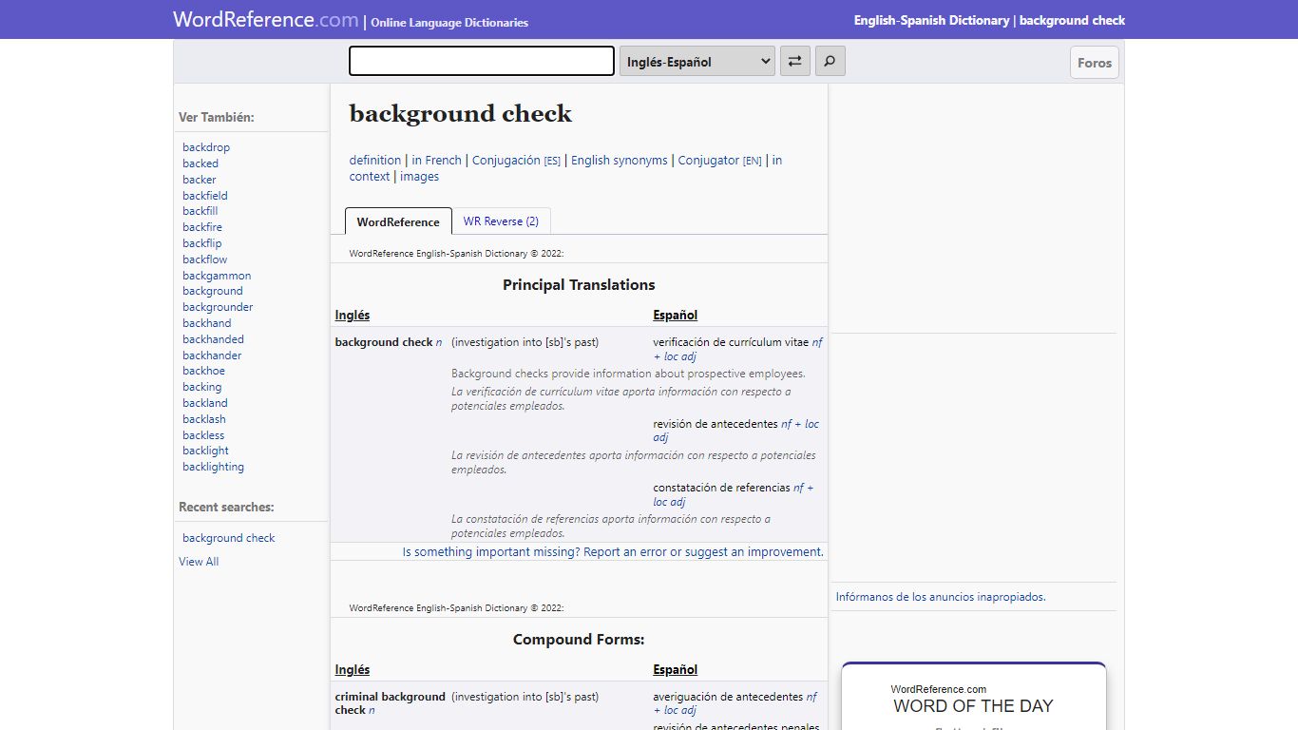Focus the dictionary search input field
Image resolution: width=1298 pixels, height=730 pixels.
pyautogui.click(x=482, y=62)
